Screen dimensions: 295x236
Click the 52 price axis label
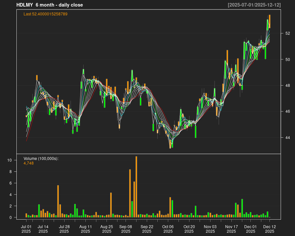(287, 33)
